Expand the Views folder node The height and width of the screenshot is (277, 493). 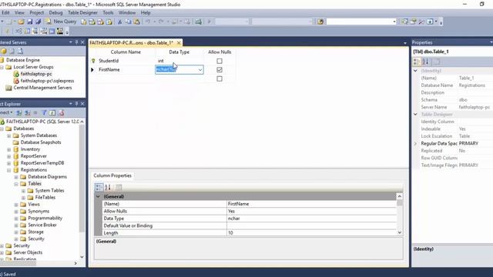[16, 205]
